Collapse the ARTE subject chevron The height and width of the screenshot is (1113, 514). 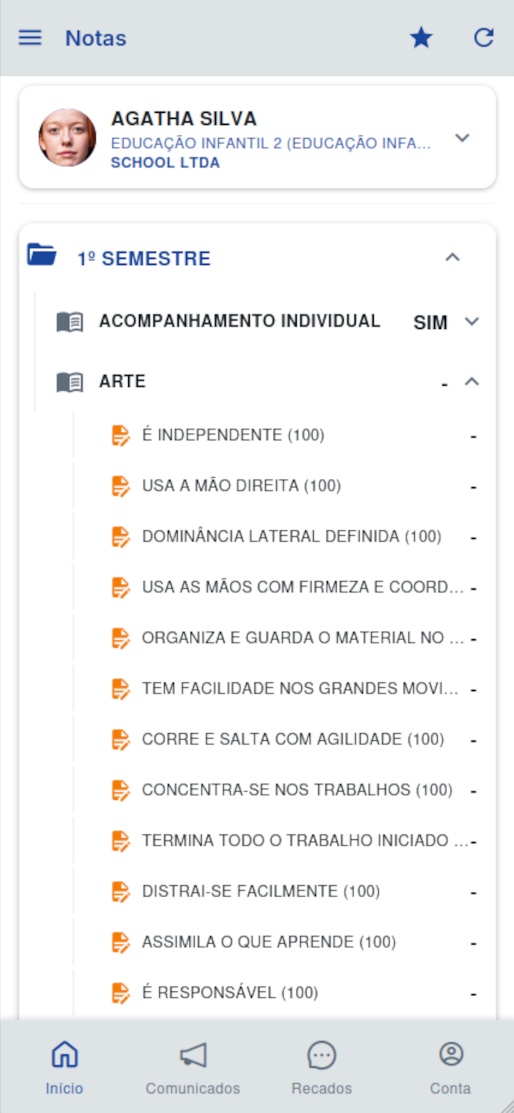coord(472,381)
